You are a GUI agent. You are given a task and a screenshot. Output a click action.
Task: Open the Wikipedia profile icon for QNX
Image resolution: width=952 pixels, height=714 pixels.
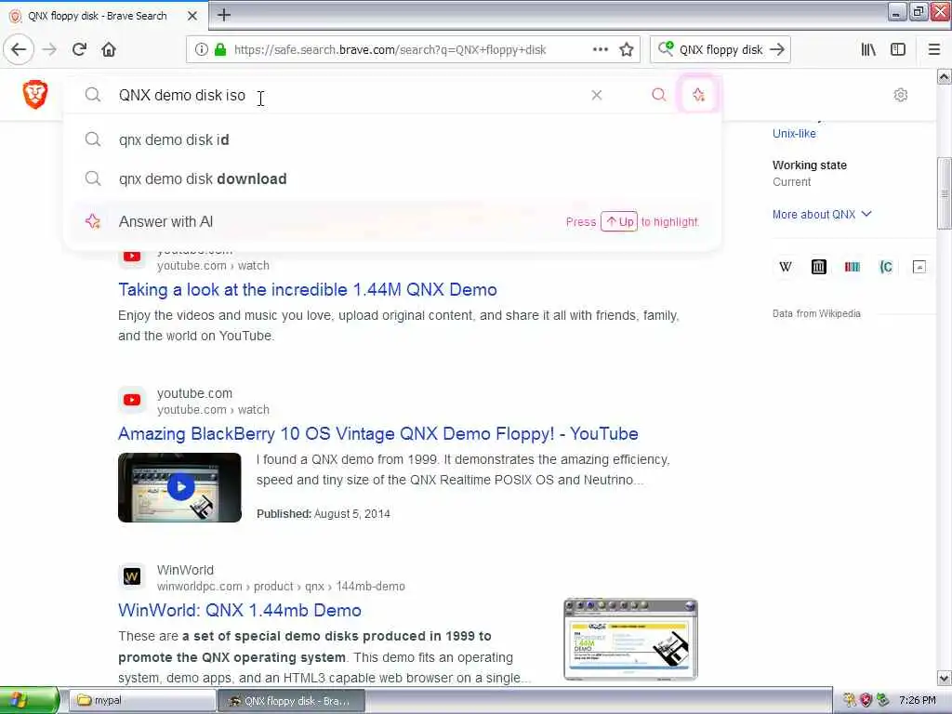[785, 267]
